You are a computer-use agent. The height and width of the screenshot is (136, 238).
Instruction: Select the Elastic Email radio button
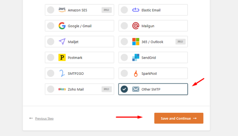[124, 10]
